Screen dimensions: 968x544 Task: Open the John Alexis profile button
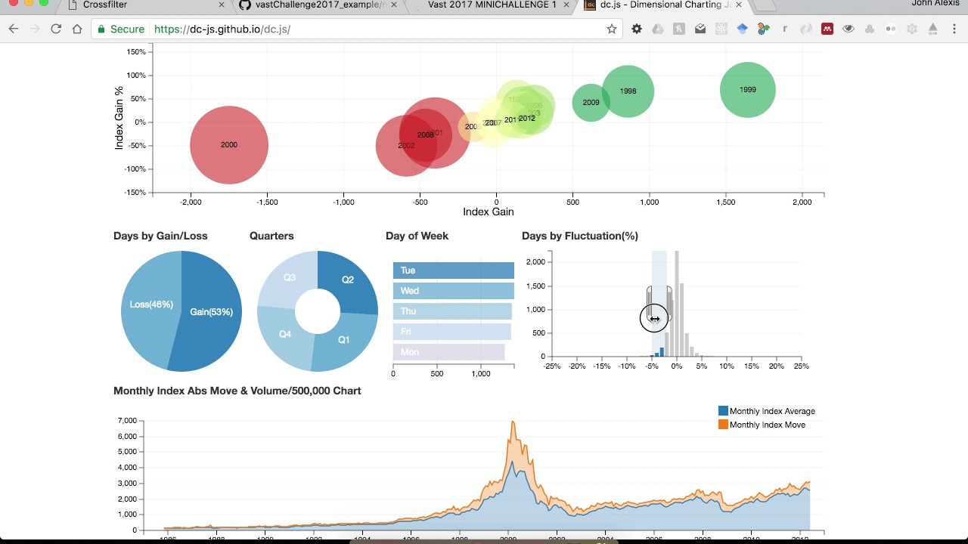tap(935, 4)
